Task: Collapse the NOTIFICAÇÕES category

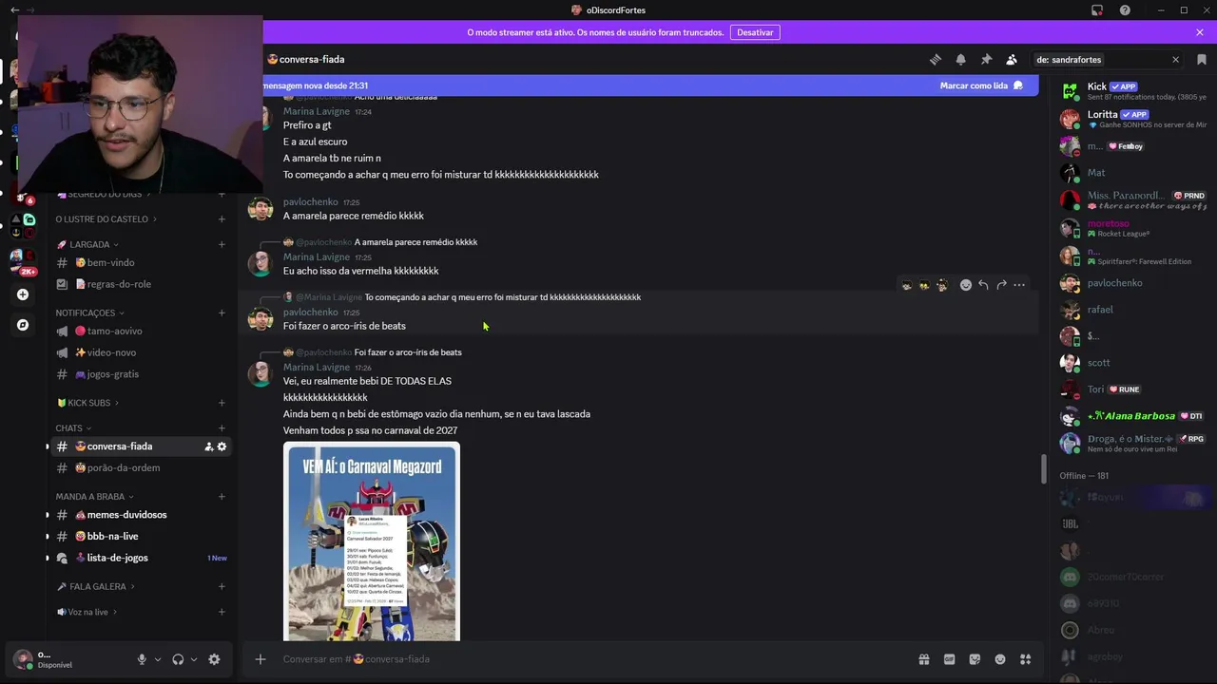Action: click(x=89, y=313)
